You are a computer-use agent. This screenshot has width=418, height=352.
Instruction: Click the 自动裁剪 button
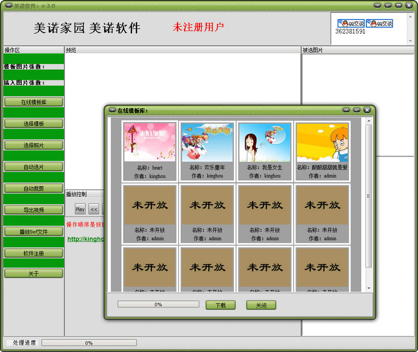click(33, 188)
